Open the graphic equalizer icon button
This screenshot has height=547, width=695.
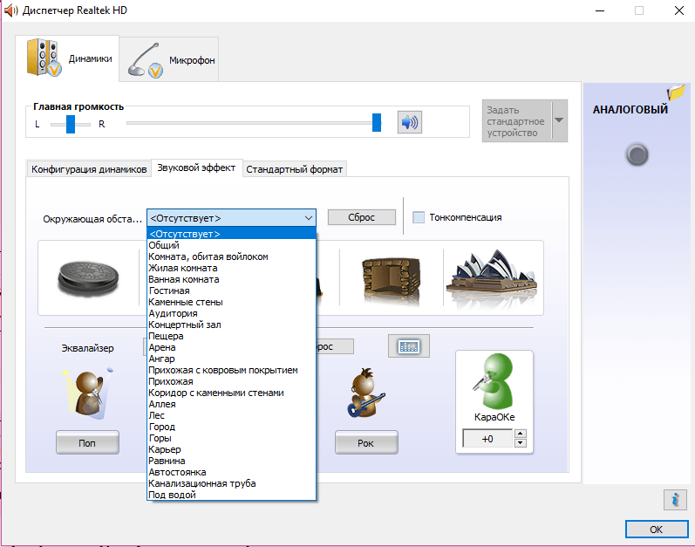pyautogui.click(x=409, y=346)
